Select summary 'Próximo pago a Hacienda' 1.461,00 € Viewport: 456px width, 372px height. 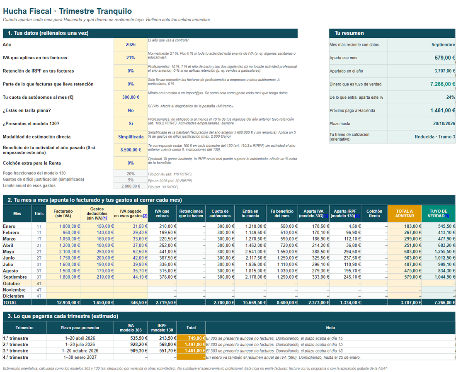click(x=422, y=111)
